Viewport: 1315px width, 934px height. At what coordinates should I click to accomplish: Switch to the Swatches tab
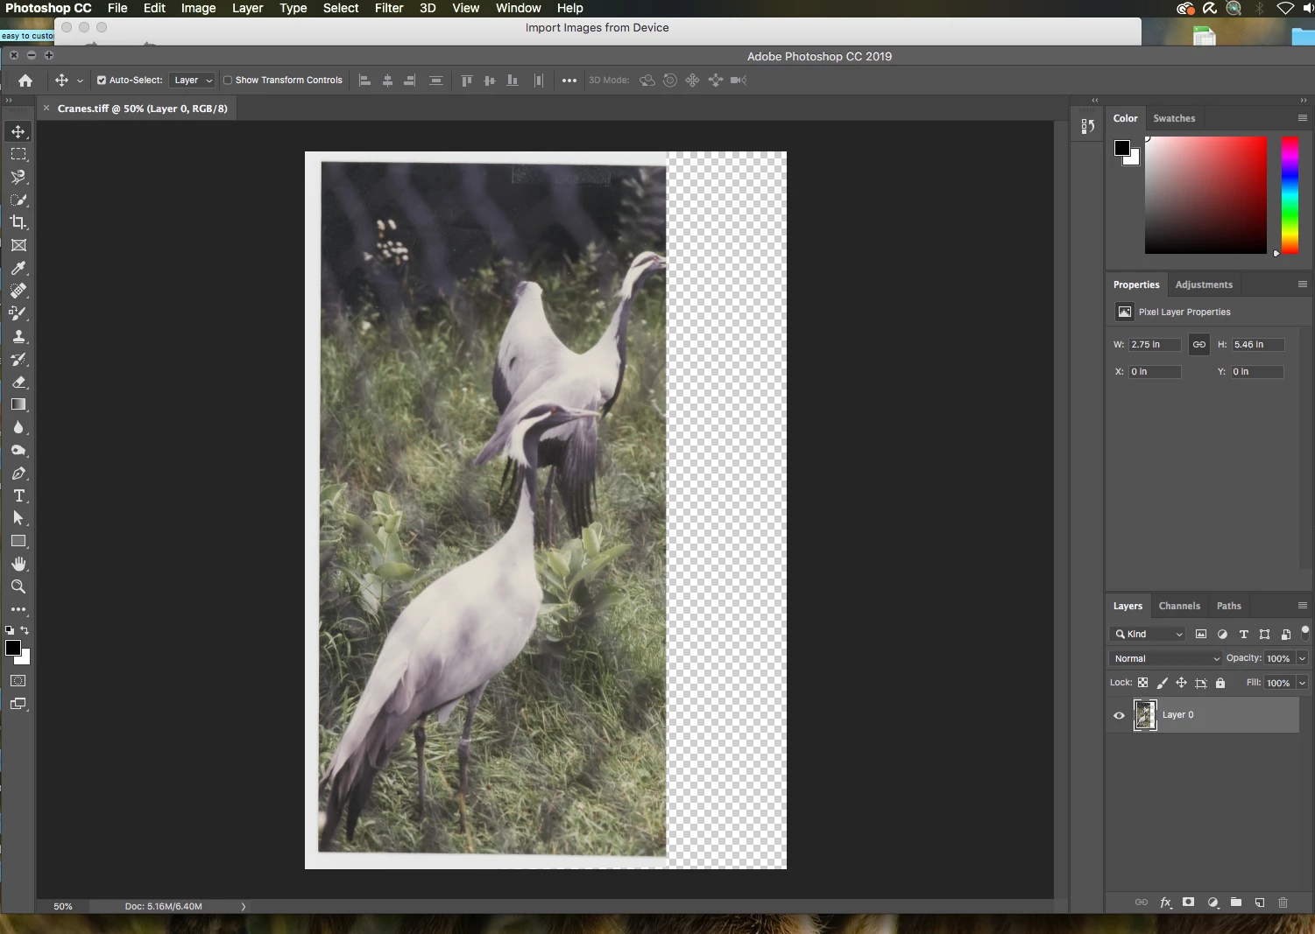1174,118
